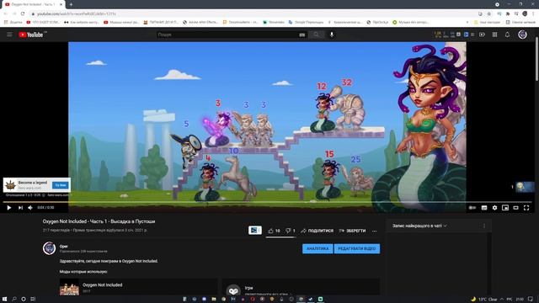
Task: Play the video
Action: point(9,208)
